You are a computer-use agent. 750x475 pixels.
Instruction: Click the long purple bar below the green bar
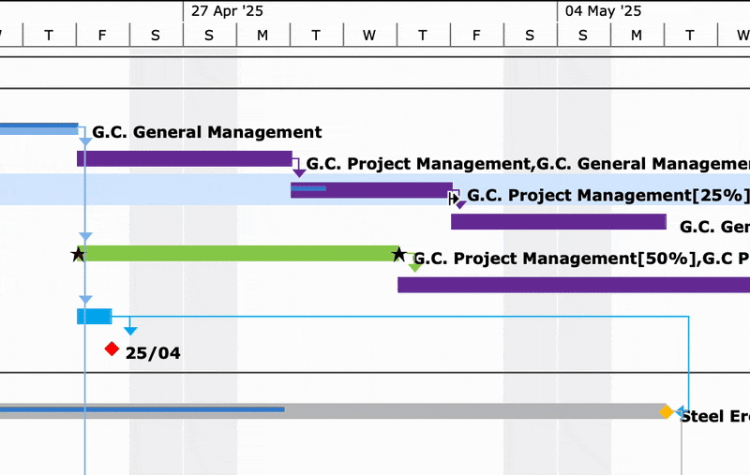(x=574, y=285)
